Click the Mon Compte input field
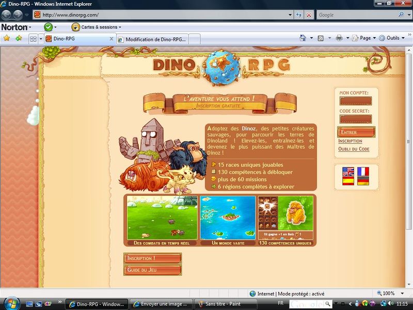This screenshot has width=413, height=310. pyautogui.click(x=356, y=101)
